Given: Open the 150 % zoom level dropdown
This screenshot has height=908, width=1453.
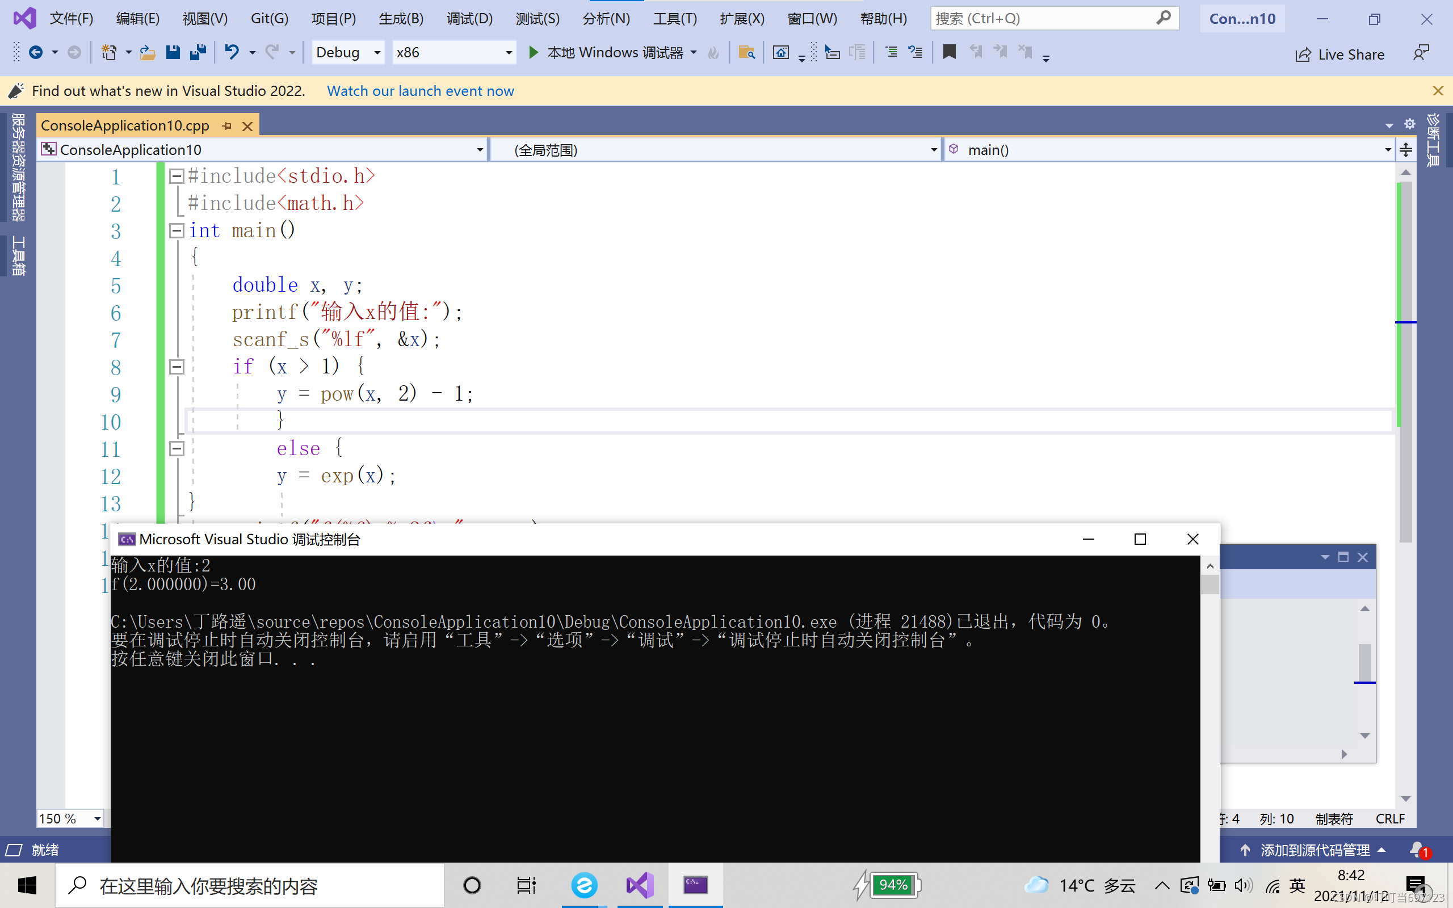Looking at the screenshot, I should click(x=70, y=818).
